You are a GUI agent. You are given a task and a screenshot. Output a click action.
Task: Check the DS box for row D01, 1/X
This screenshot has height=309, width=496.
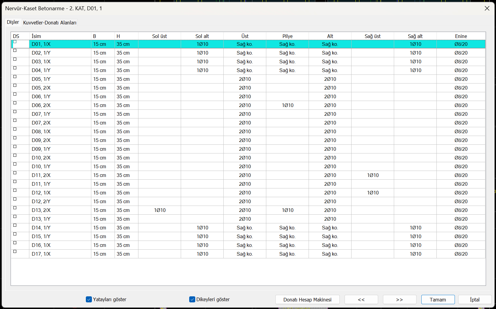15,42
